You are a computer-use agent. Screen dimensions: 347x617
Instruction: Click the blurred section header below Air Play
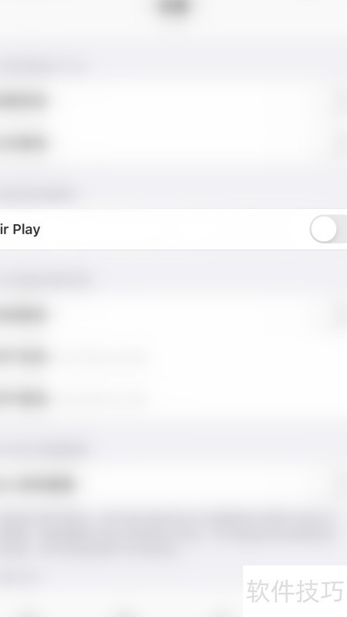tap(45, 280)
